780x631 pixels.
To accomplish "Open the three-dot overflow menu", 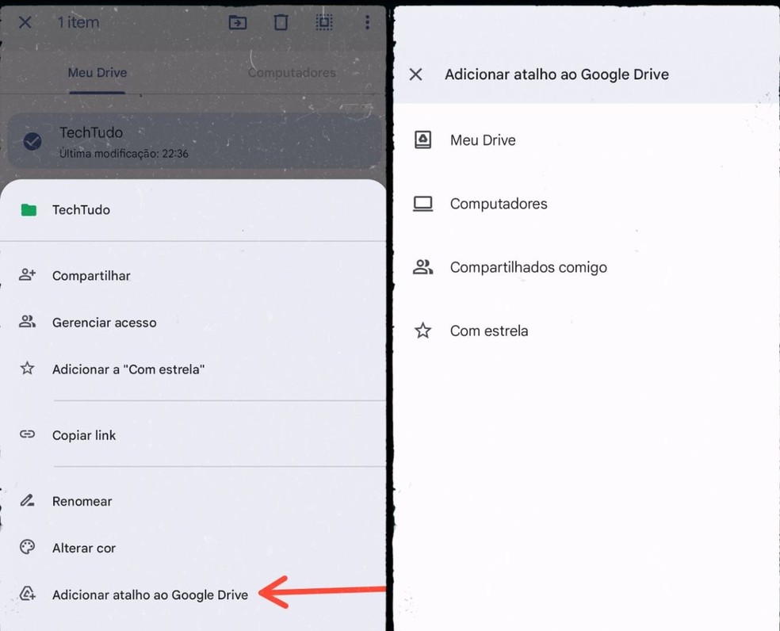I will (x=367, y=22).
